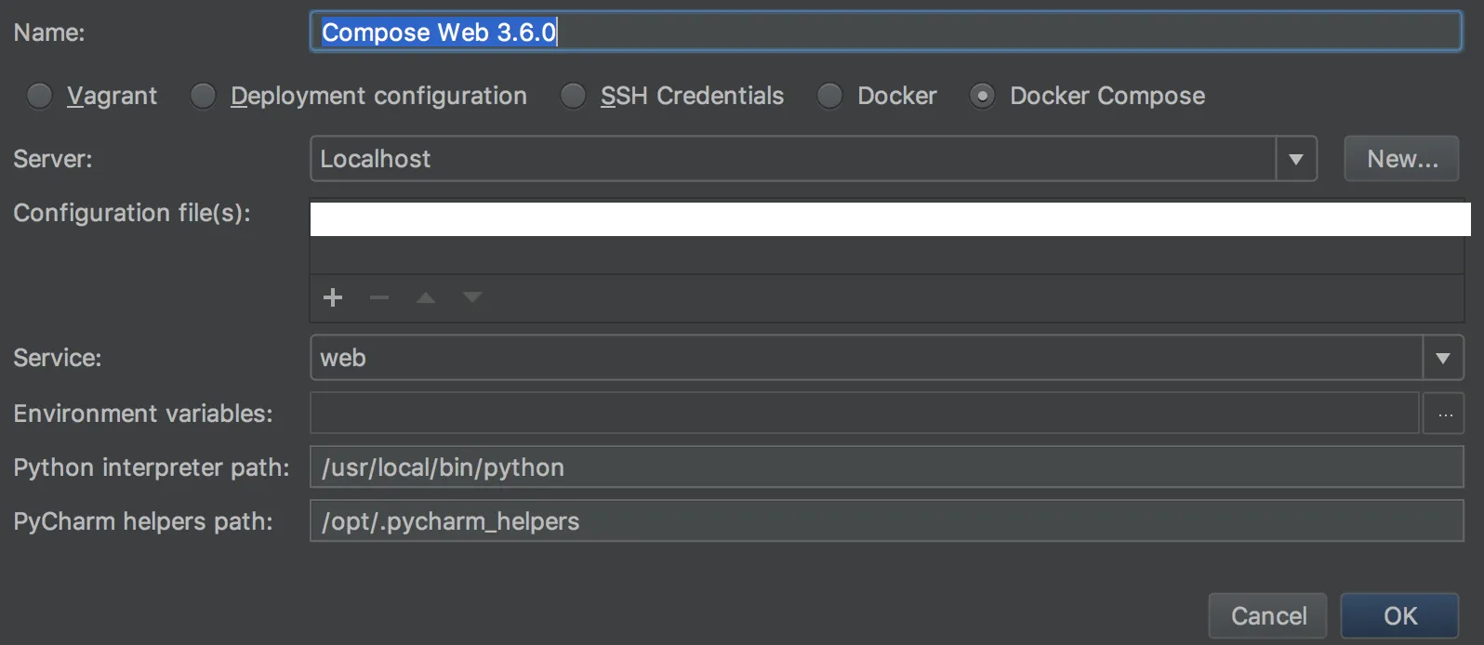Click the Environment variables input field
The image size is (1484, 645).
(864, 414)
